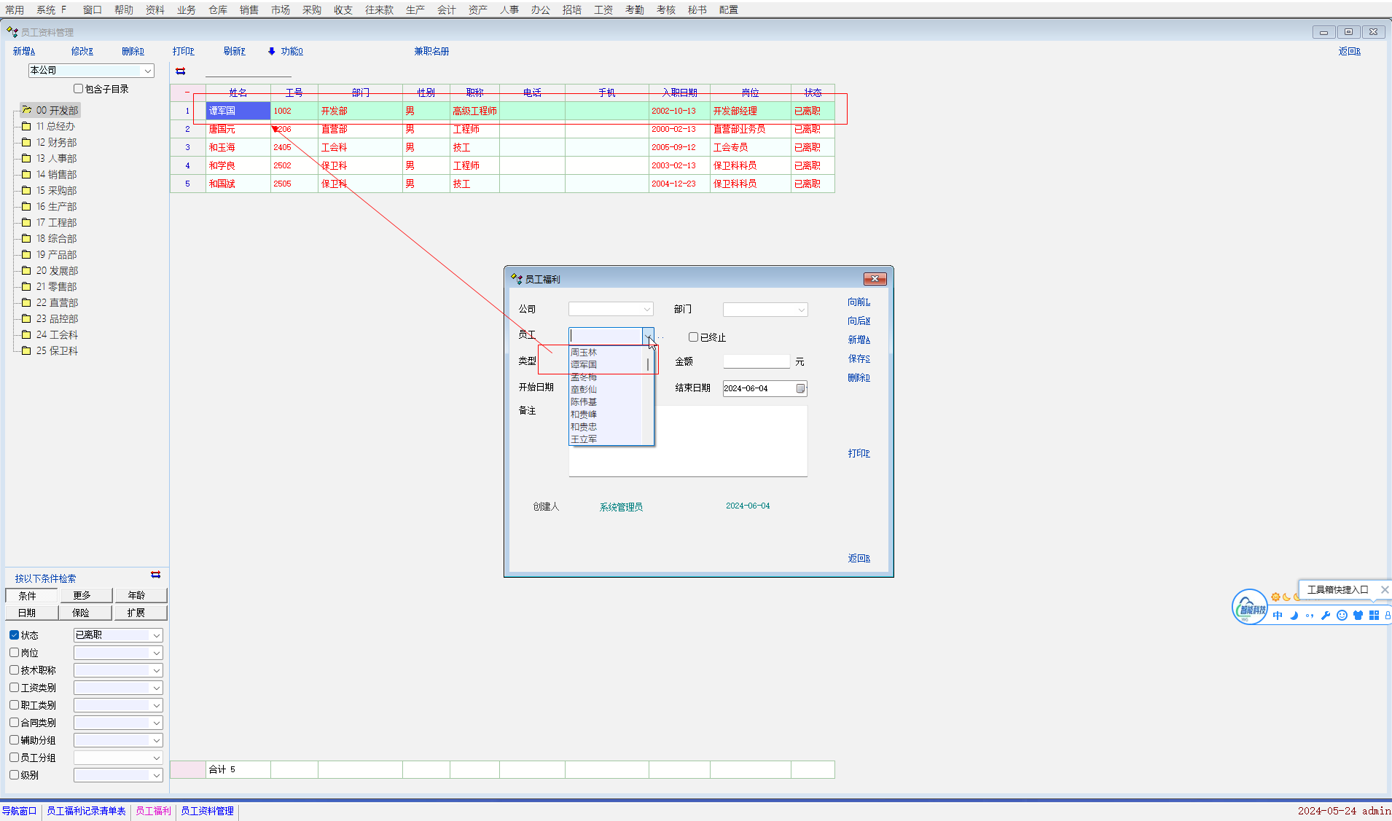Click the scrollbar thumb in the employee dropdown list
Viewport: 1392px width, 821px height.
click(x=648, y=364)
